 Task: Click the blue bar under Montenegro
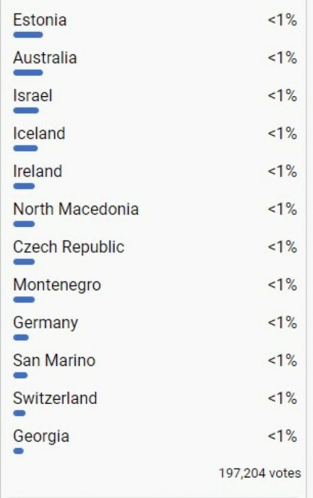24,300
